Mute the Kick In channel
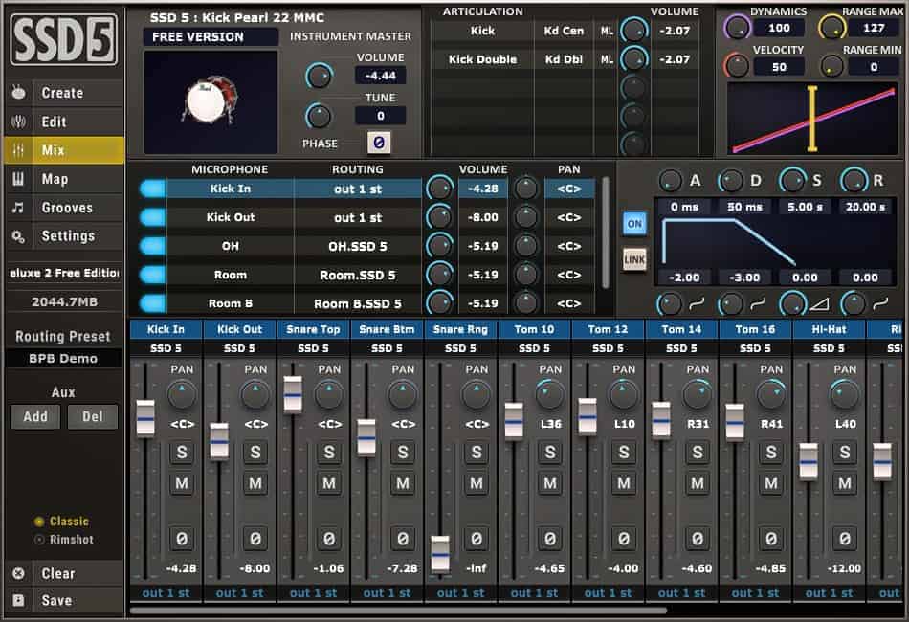This screenshot has width=909, height=622. coord(181,482)
